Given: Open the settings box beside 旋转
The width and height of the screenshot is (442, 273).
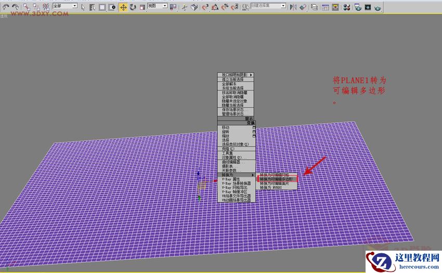Looking at the screenshot, I should 254,132.
